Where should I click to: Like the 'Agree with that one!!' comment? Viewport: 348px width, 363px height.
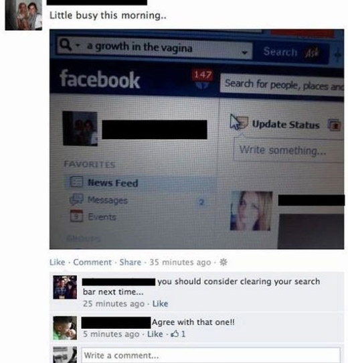point(155,334)
